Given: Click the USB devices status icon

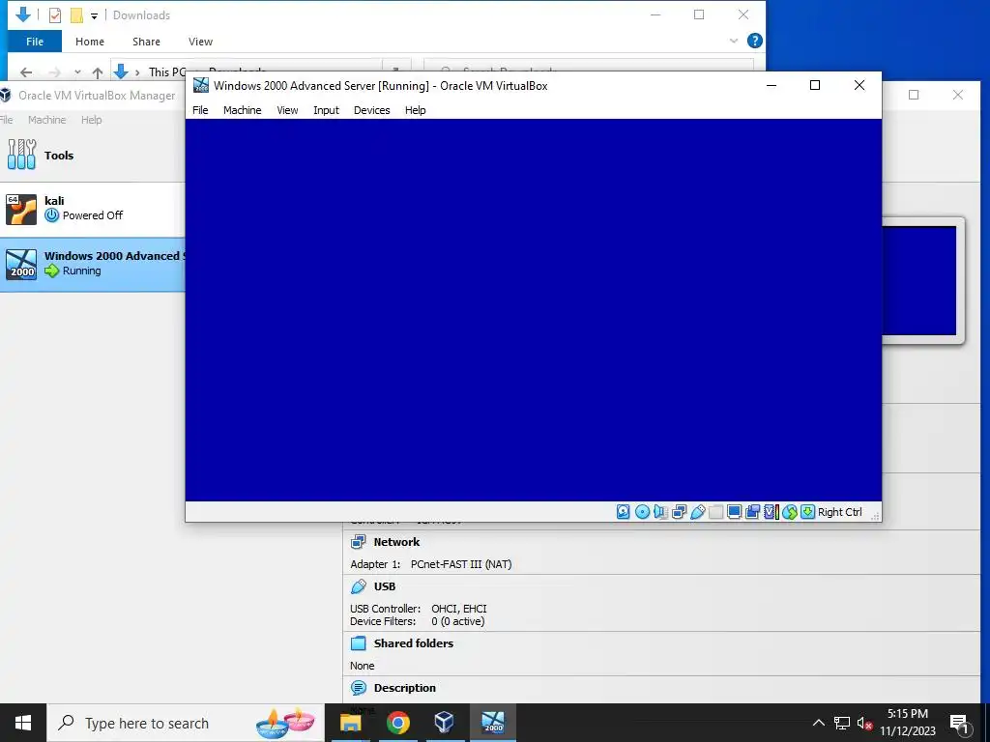Looking at the screenshot, I should coord(698,512).
